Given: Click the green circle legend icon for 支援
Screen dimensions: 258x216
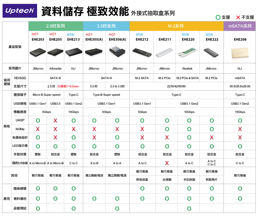Looking at the screenshot, I should [218, 17].
